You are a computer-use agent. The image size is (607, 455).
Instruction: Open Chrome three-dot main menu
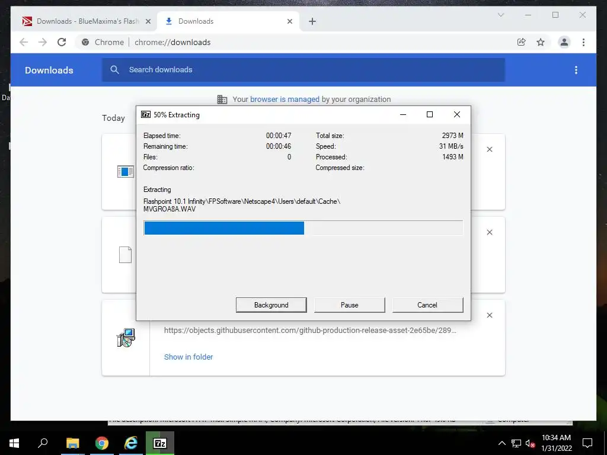583,42
